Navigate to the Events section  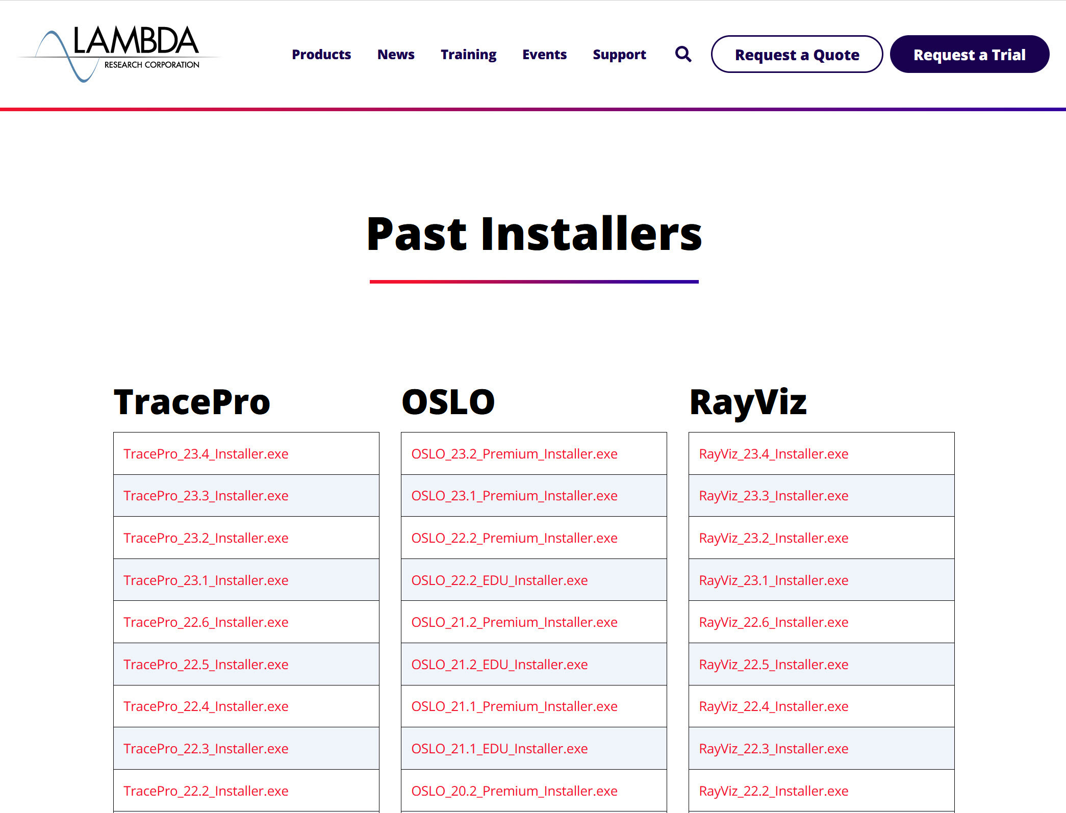click(544, 54)
